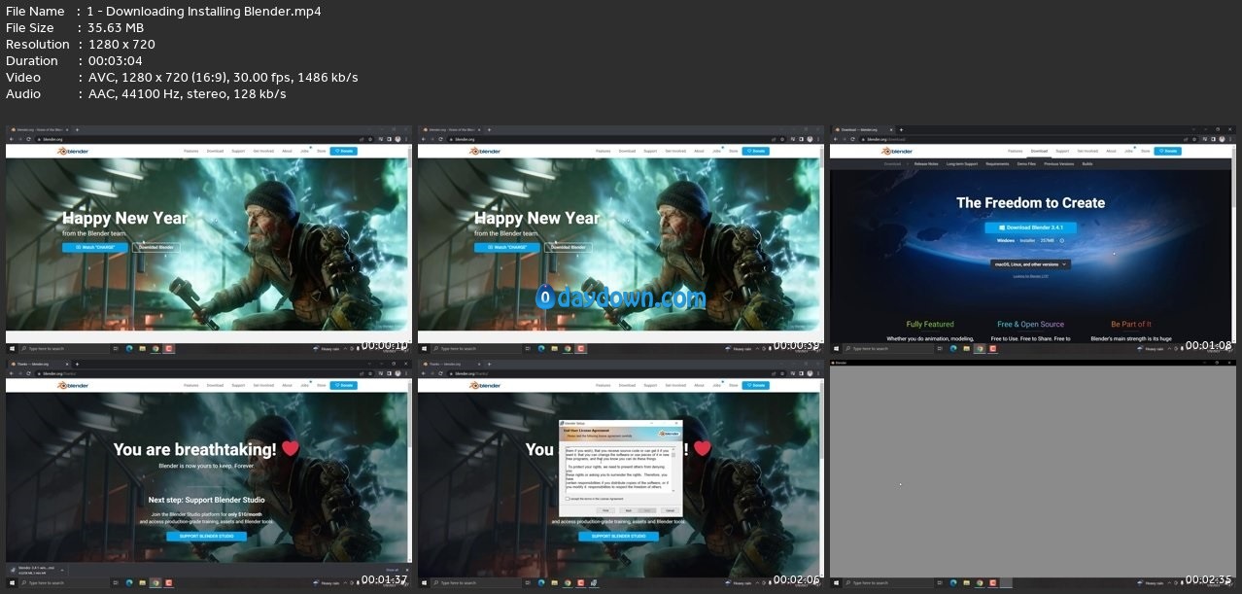The height and width of the screenshot is (594, 1242).
Task: Click the "Be Part of It" heading
Action: [x=1131, y=325]
